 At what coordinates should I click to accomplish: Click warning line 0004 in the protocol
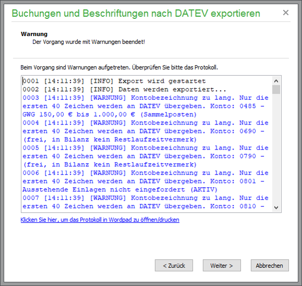click(x=146, y=123)
